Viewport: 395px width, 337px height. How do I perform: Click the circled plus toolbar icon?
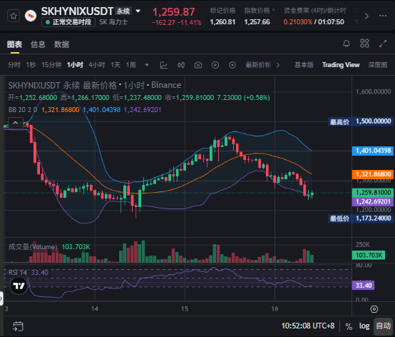coord(215,65)
